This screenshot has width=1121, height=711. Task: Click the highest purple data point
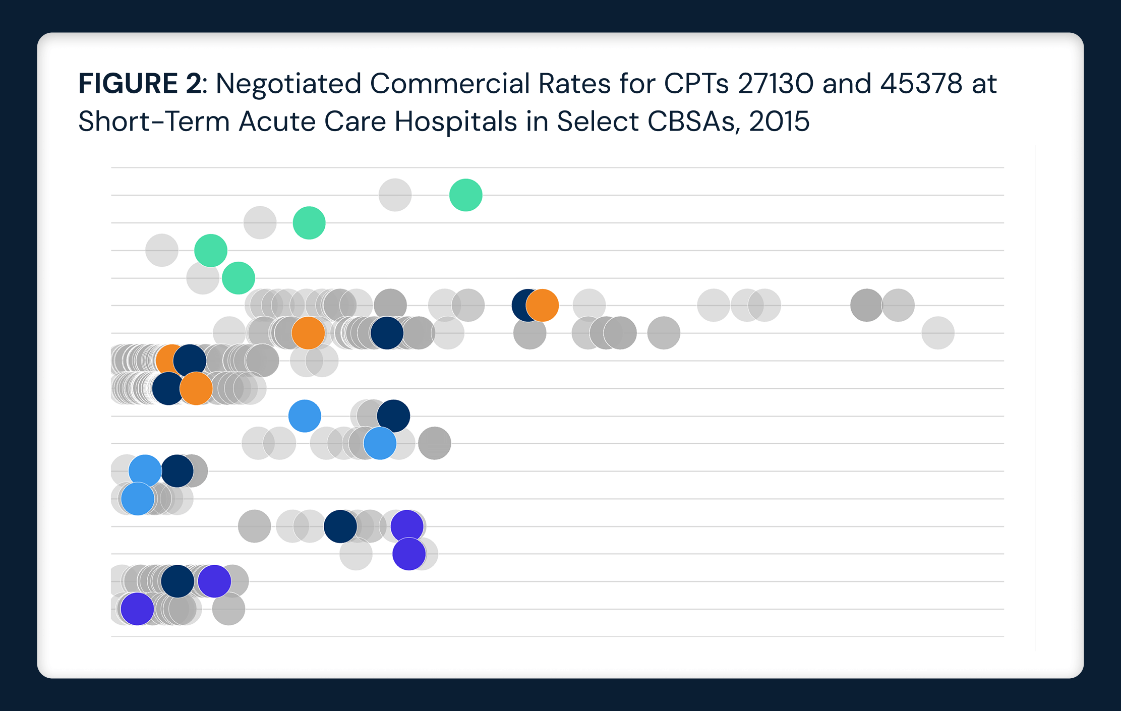[407, 526]
